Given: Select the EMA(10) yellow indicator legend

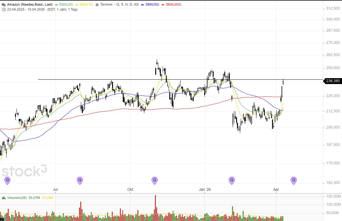Looking at the screenshot, I should tap(84, 5).
